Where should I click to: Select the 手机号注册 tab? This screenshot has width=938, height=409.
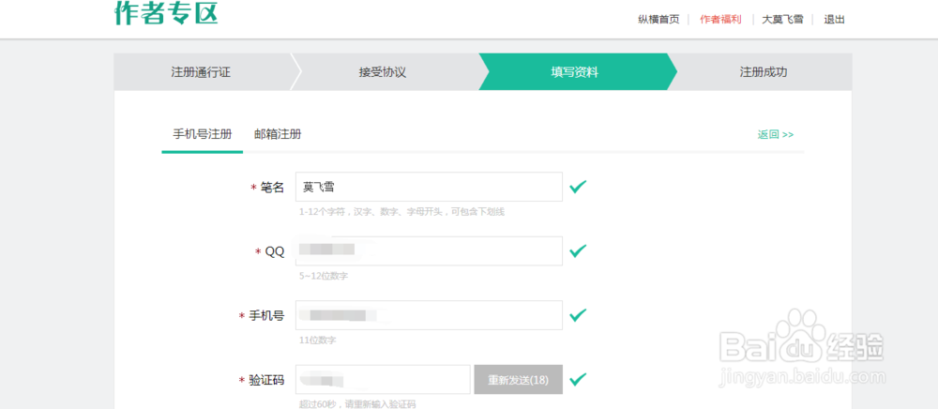(x=203, y=134)
